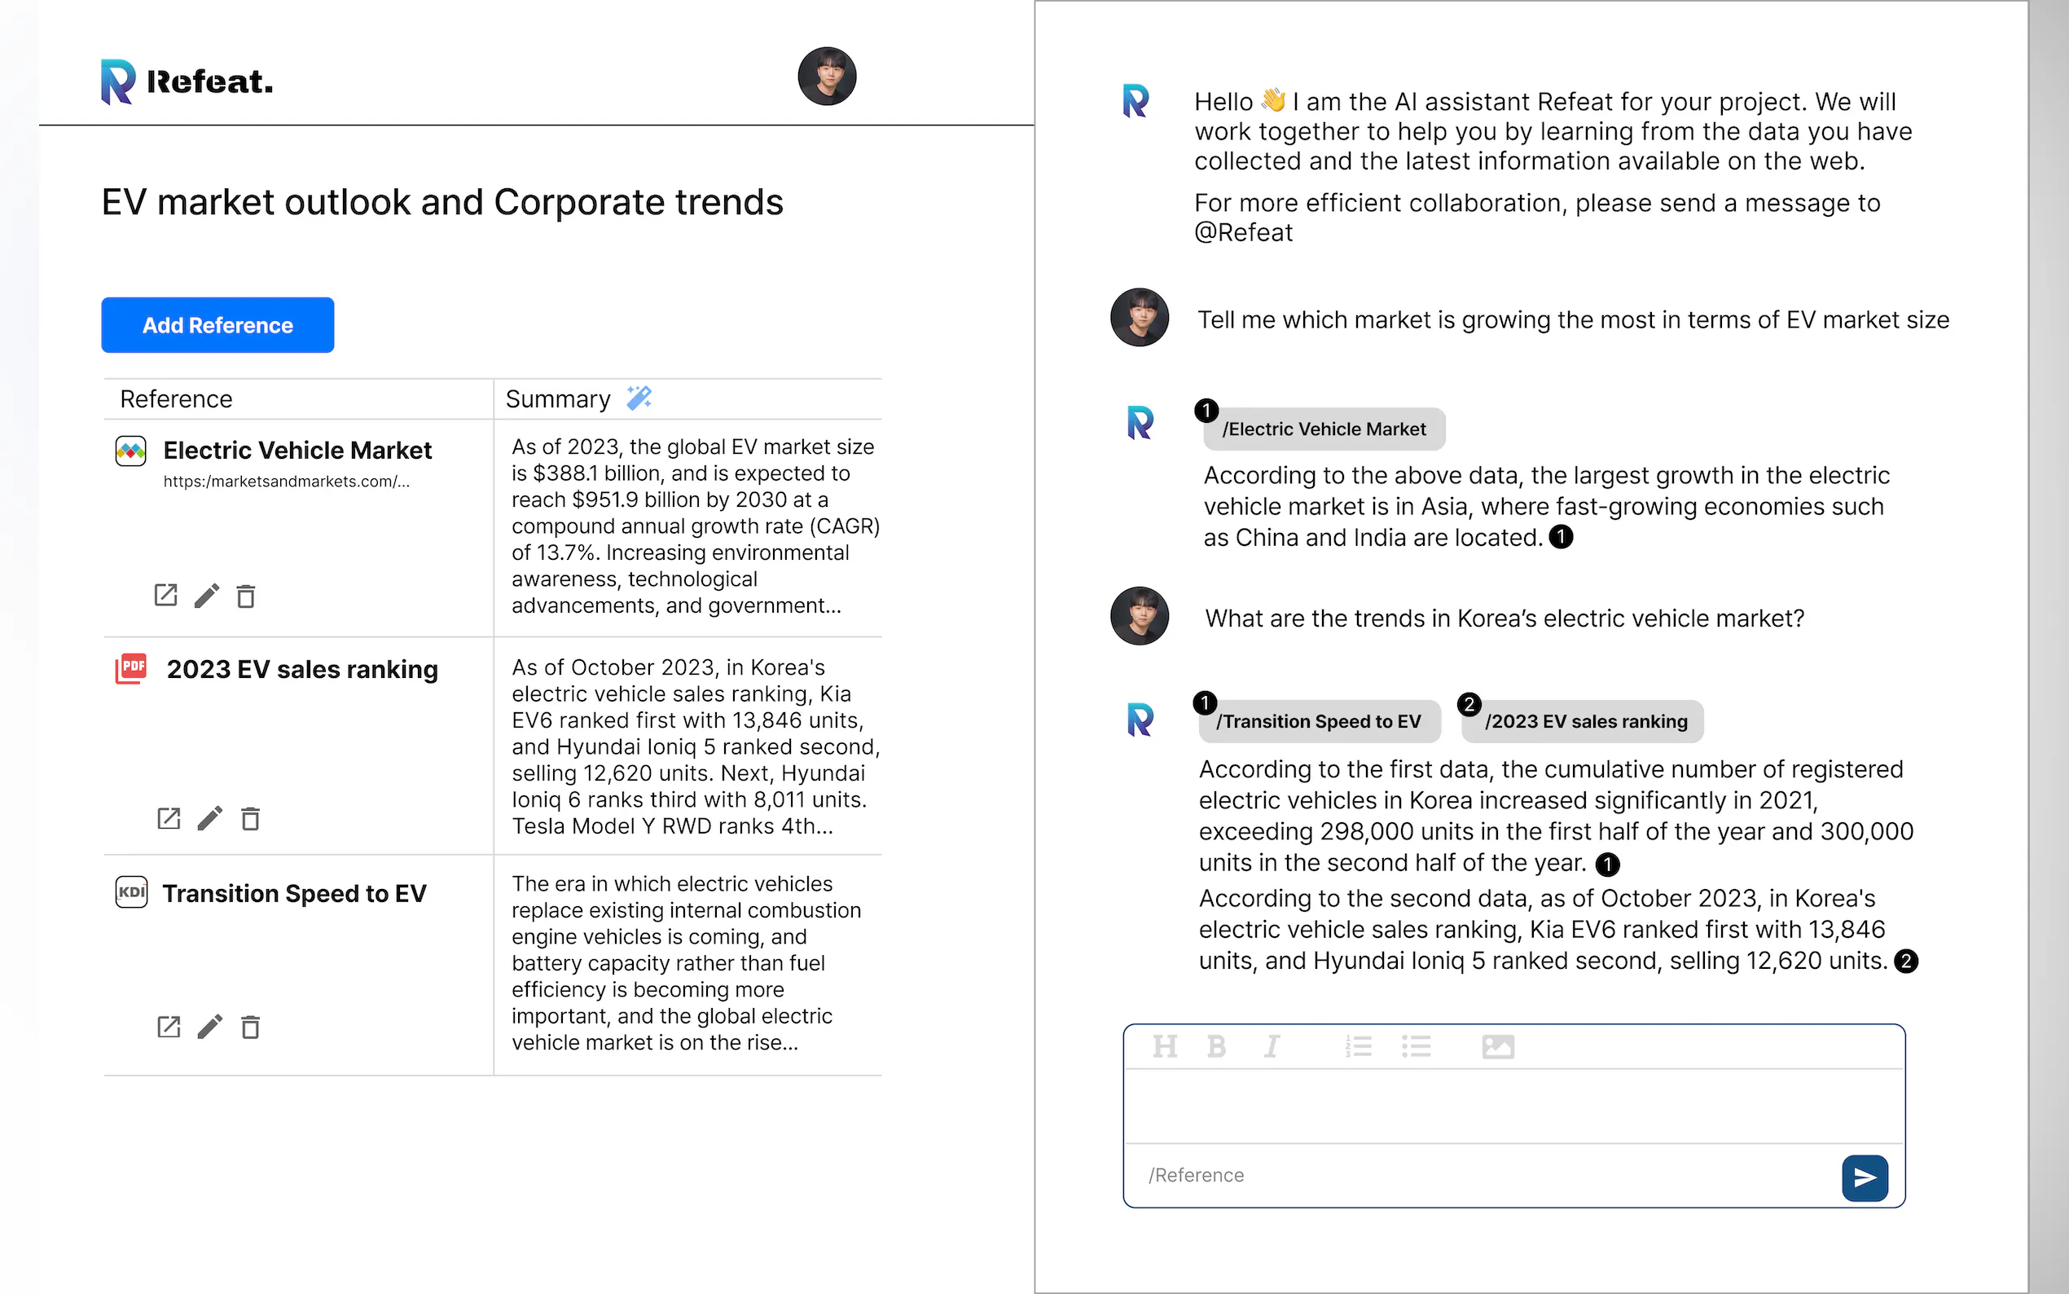The height and width of the screenshot is (1294, 2069).
Task: Delete the Electric Vehicle Market reference
Action: 246,596
